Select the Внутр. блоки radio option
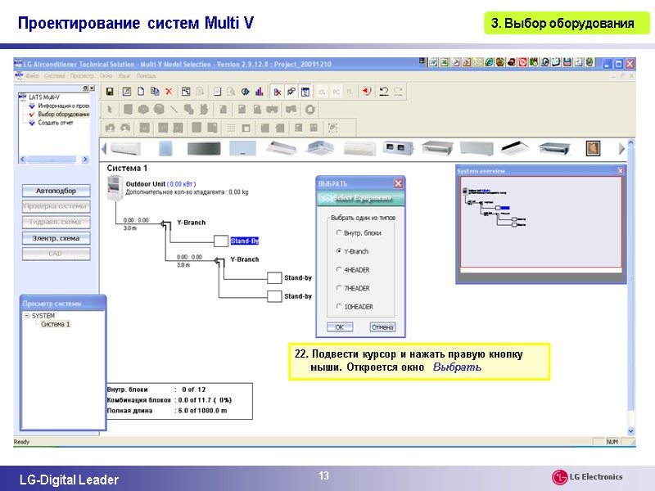This screenshot has width=655, height=491. point(339,232)
